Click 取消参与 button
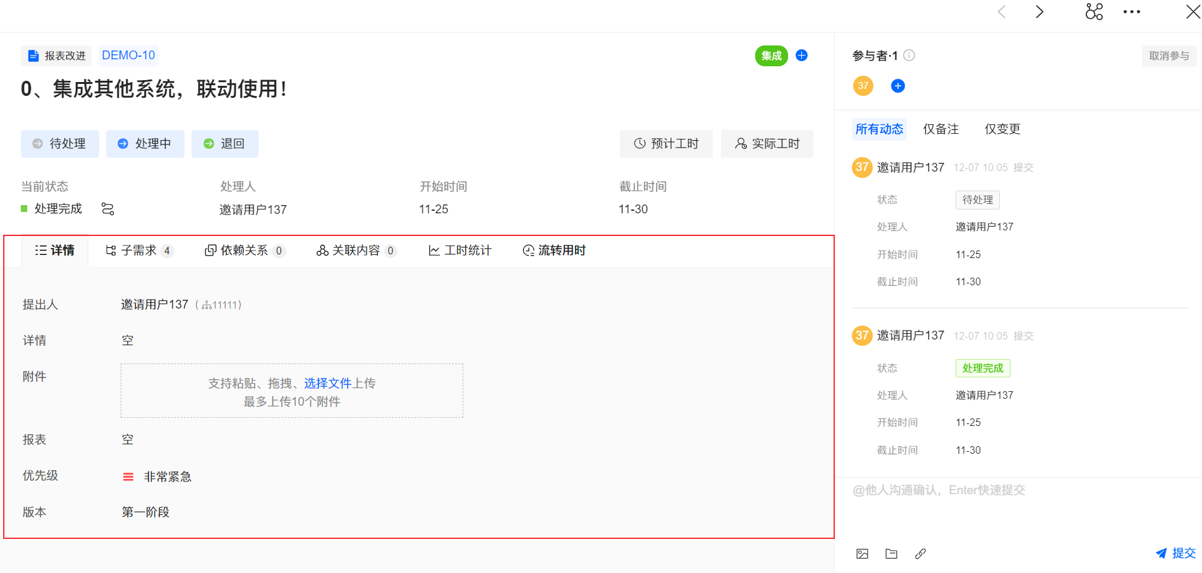The height and width of the screenshot is (573, 1202). (1169, 56)
